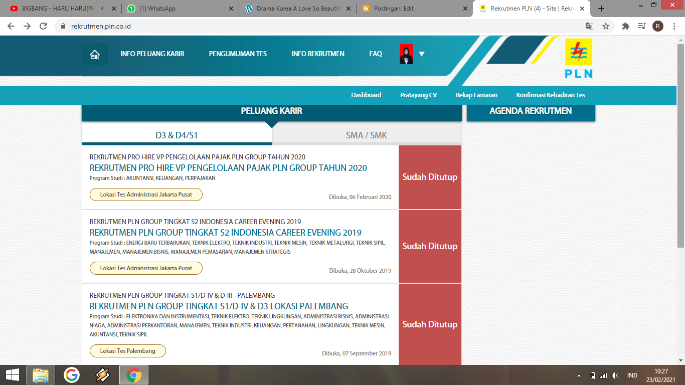Click Sudah Ditutup for Palembang recruitment

pos(430,324)
